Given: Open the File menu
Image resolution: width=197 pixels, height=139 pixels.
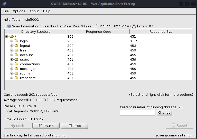Looking at the screenshot, I should click(6, 11).
